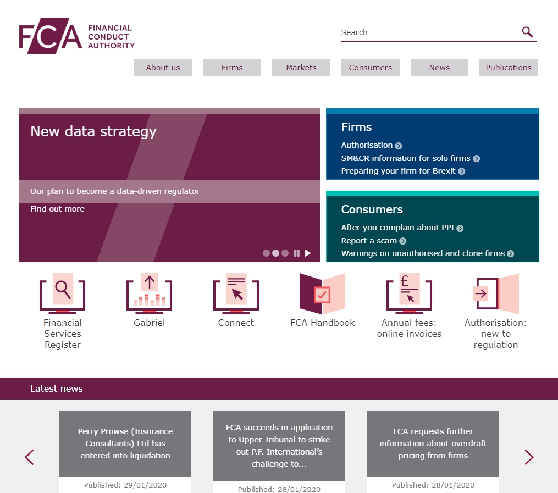The height and width of the screenshot is (493, 558).
Task: Switch to the Consumers navigation tab
Action: tap(370, 67)
